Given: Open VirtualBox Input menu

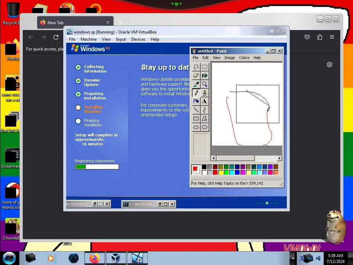Looking at the screenshot, I should tap(121, 39).
